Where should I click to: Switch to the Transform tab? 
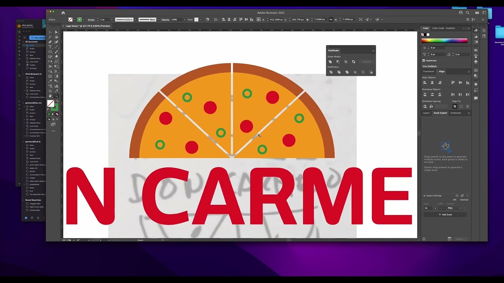[428, 72]
